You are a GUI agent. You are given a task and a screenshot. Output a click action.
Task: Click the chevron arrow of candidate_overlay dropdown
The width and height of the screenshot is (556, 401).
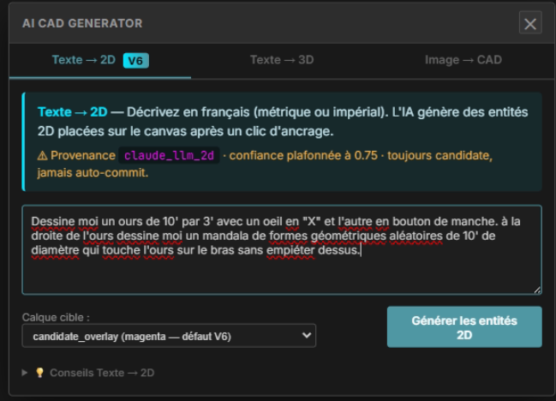point(306,336)
